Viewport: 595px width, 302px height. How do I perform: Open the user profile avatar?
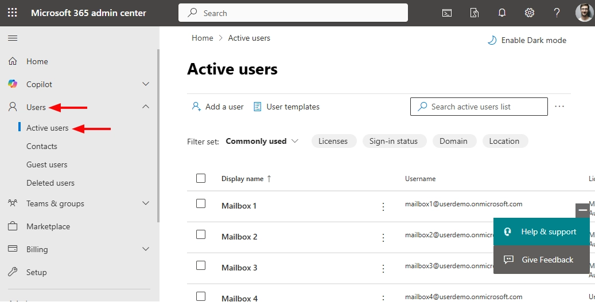584,13
